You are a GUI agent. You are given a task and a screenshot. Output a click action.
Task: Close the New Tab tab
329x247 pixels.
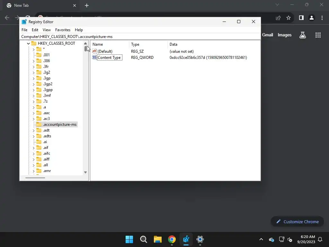pos(75,5)
